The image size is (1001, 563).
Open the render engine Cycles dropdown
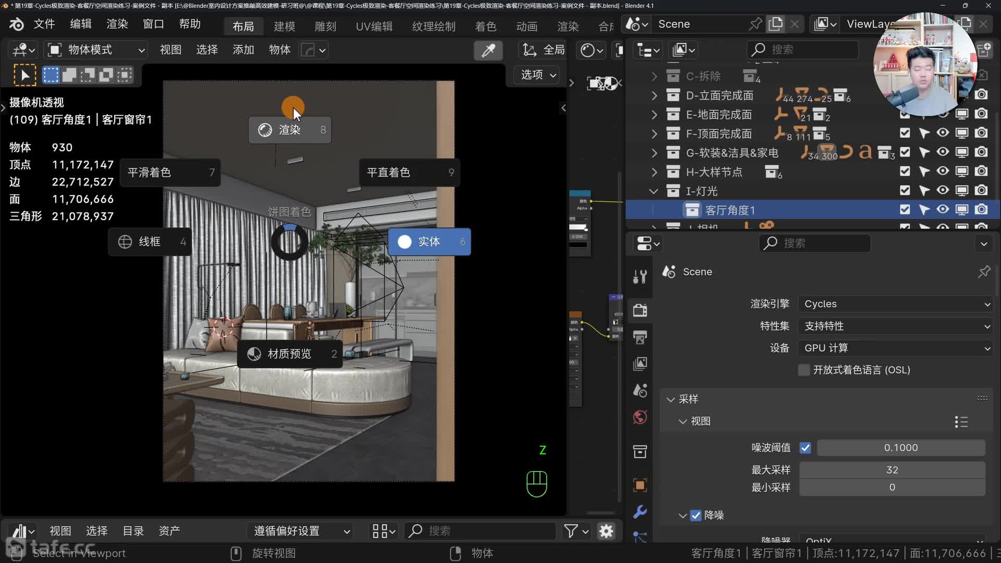tap(896, 304)
